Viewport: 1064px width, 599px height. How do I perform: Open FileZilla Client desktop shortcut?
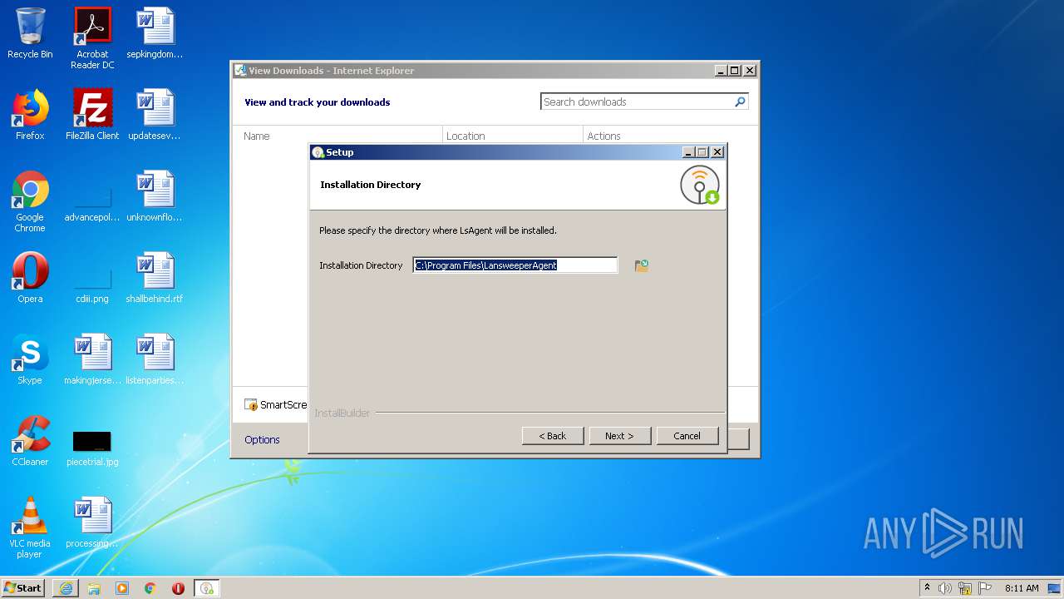pos(92,115)
